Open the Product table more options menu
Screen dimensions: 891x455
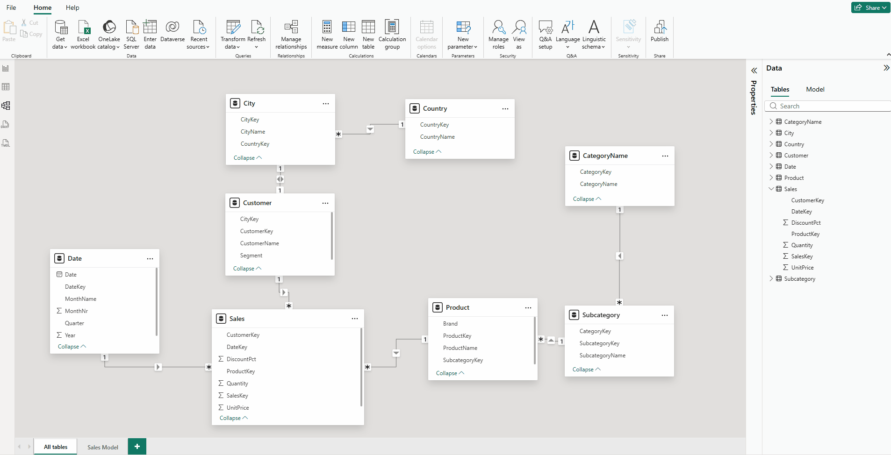pyautogui.click(x=528, y=307)
